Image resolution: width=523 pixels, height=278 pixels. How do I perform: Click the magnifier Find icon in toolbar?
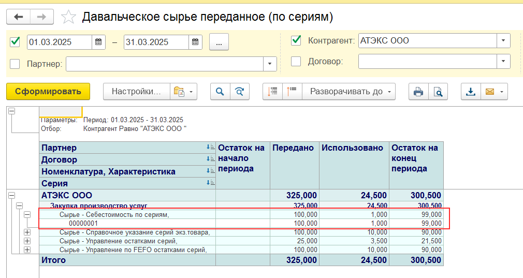220,92
